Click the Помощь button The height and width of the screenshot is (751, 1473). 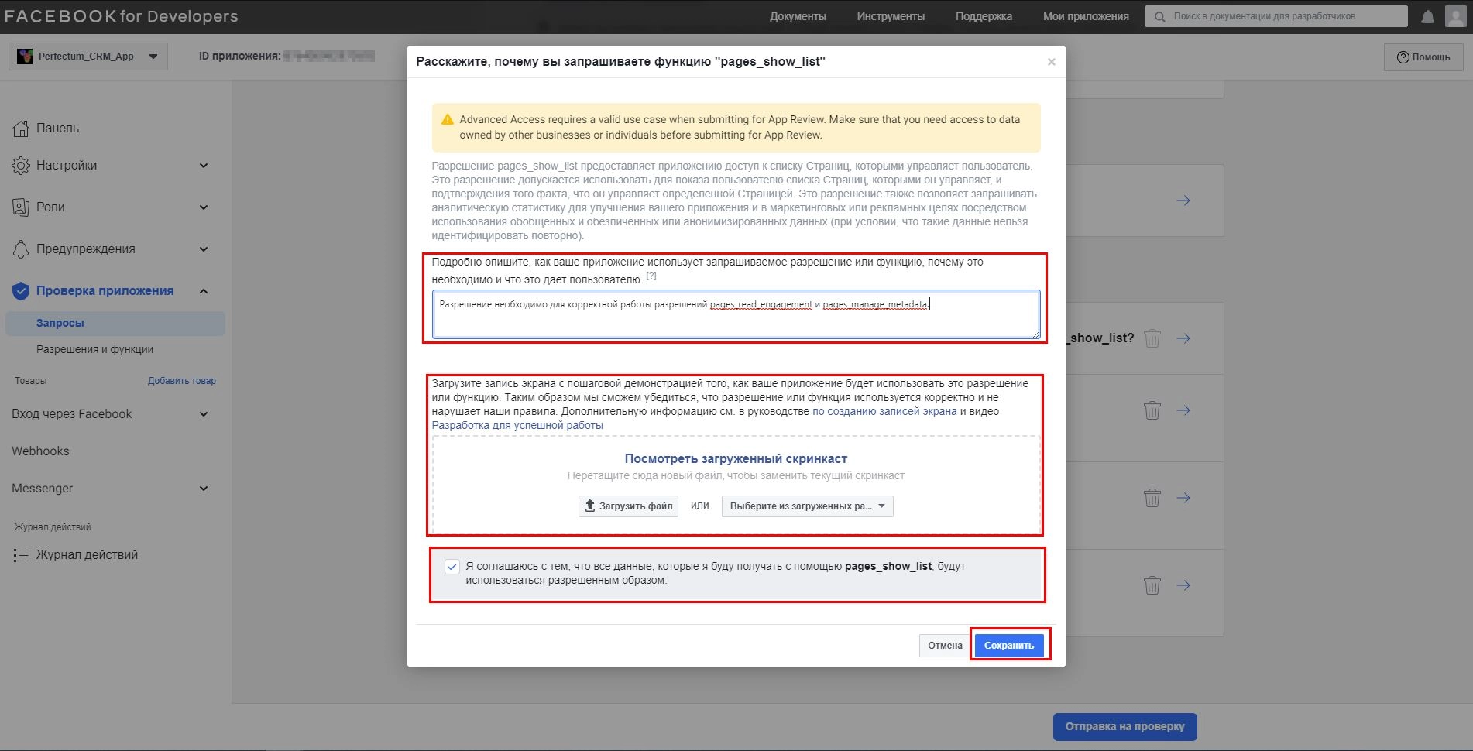point(1423,57)
